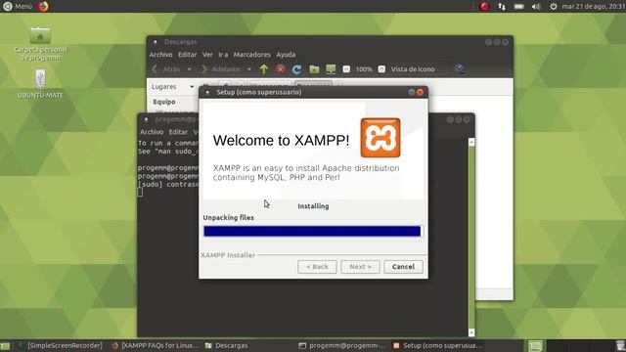Expand the Atrás history dropdown arrow
This screenshot has height=352, width=626.
[x=189, y=69]
